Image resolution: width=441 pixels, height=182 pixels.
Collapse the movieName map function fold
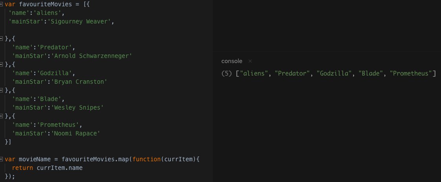2,159
